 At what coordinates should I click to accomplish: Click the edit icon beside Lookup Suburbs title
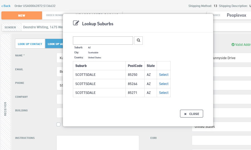click(76, 23)
